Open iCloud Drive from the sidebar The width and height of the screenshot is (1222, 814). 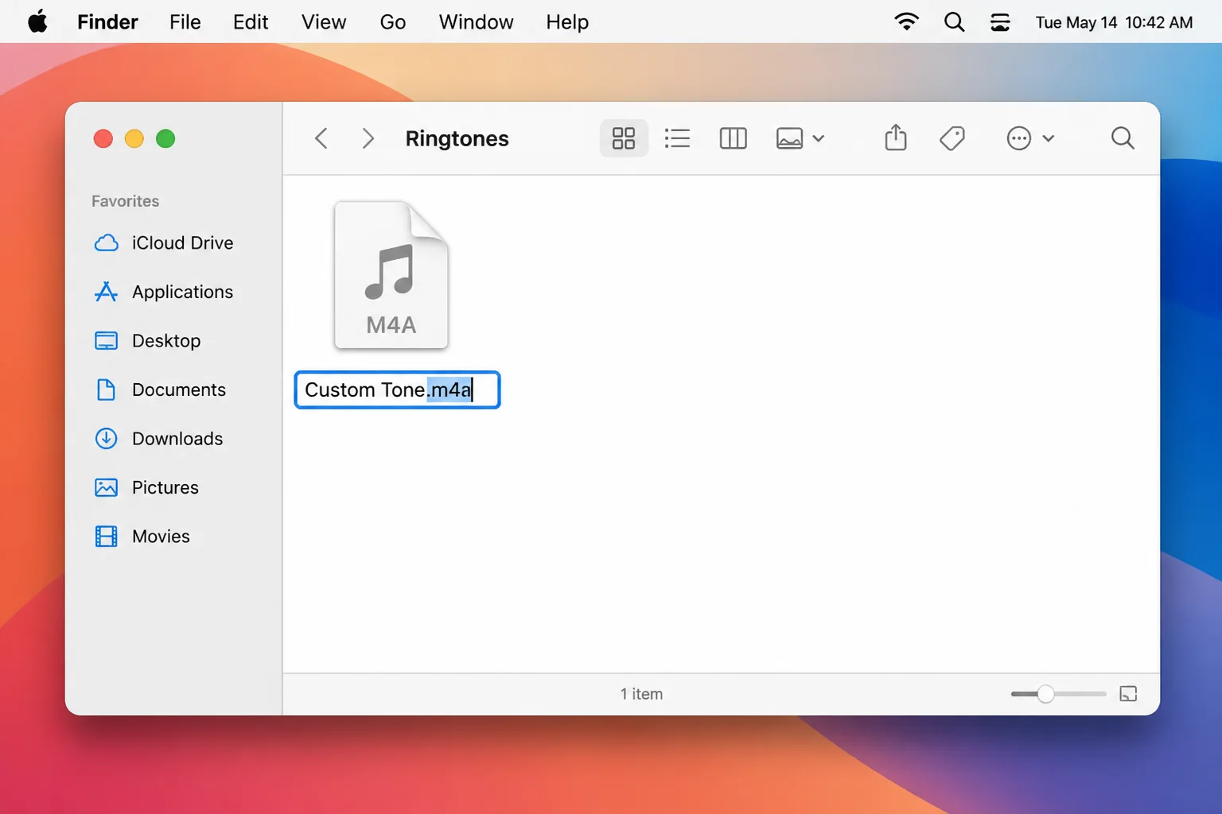tap(182, 242)
